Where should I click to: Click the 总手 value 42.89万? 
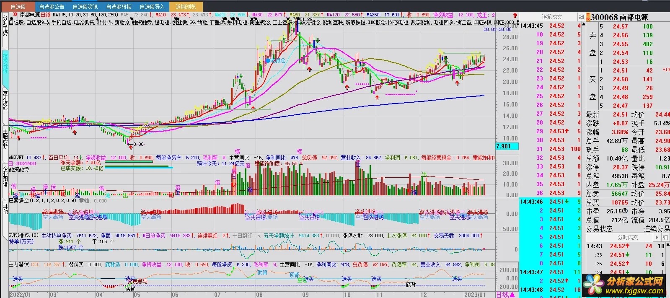pos(618,141)
